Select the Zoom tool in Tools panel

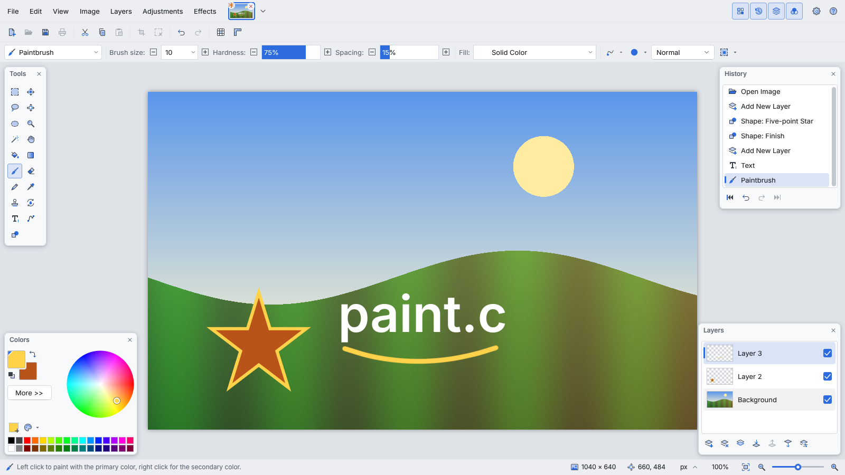(31, 123)
